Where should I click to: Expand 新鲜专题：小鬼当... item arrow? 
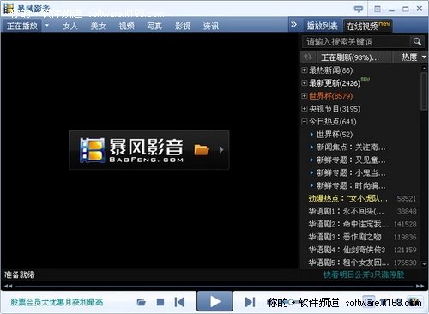tap(311, 172)
